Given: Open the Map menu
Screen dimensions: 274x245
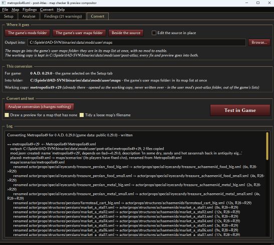Looking at the screenshot, I should coord(15,10).
